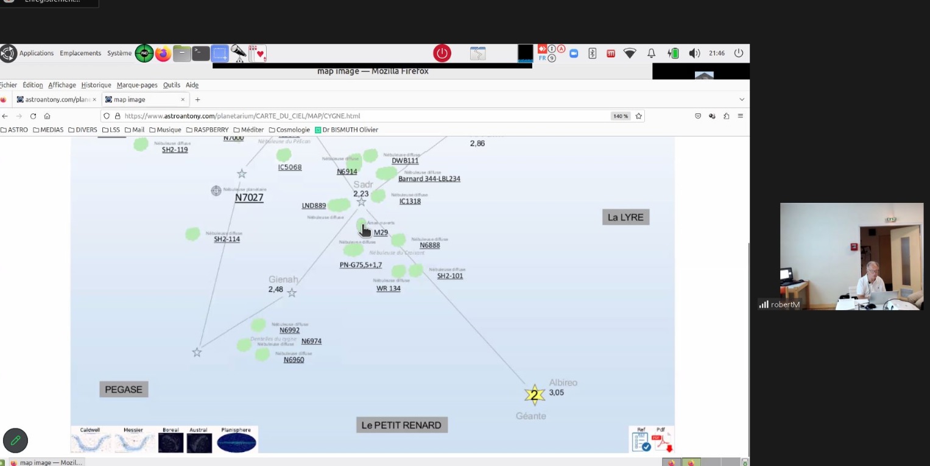The width and height of the screenshot is (930, 466).
Task: List all tabs dropdown arrow
Action: coord(741,99)
